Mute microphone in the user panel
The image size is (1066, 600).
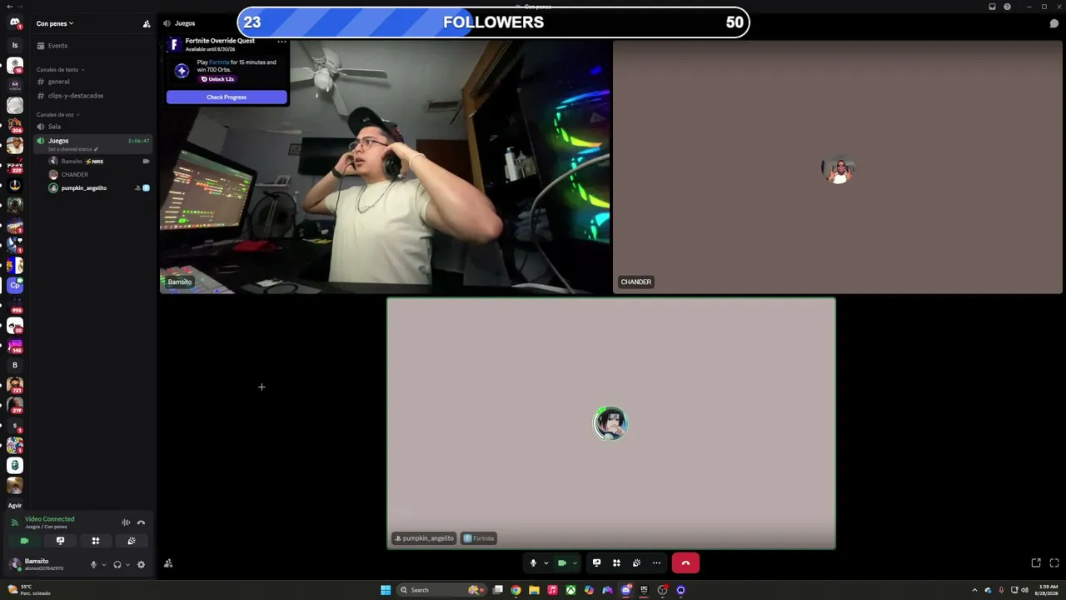click(x=93, y=565)
